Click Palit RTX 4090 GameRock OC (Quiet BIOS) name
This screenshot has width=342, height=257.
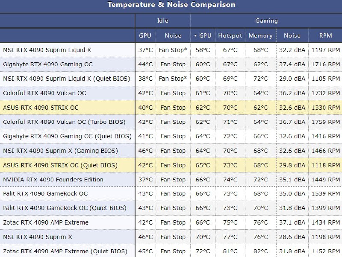[x=65, y=208]
